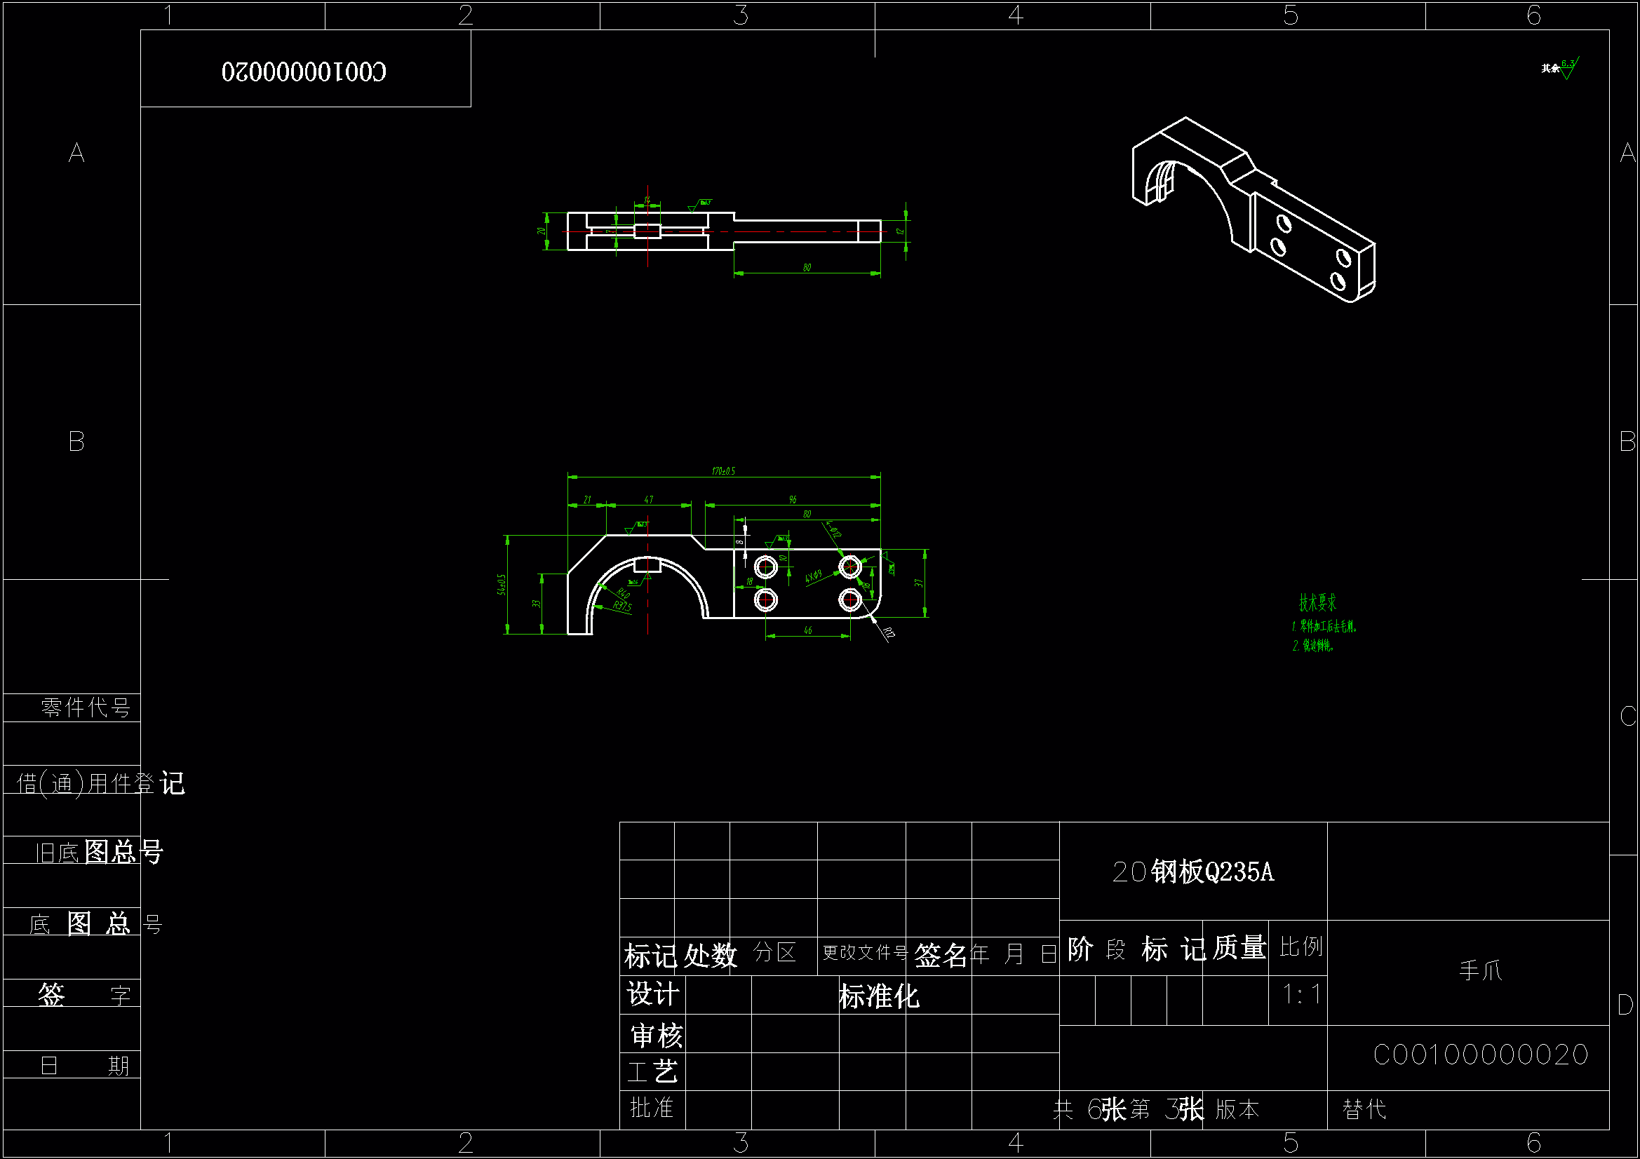Click the 46 hole spacing dimension
Screen dimensions: 1640x1159
pyautogui.click(x=808, y=630)
